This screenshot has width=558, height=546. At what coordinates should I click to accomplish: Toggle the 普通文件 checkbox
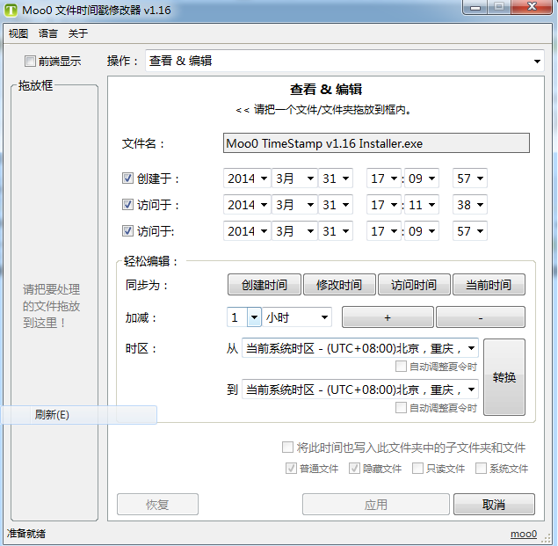(291, 469)
